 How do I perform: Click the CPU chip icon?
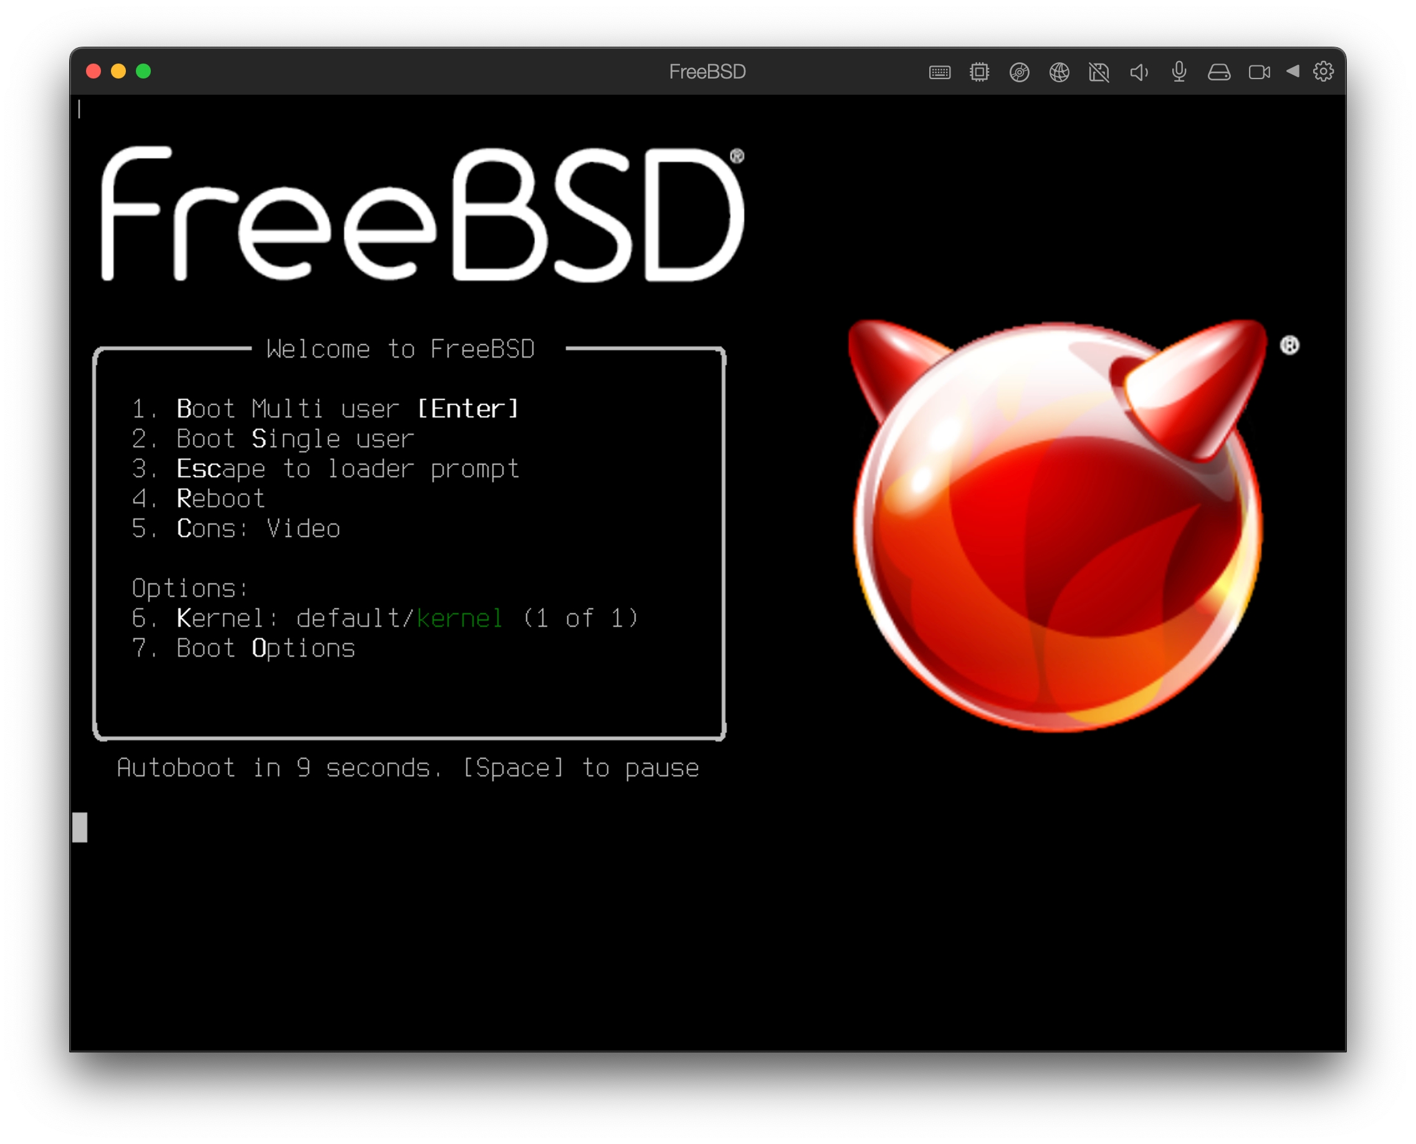(980, 72)
